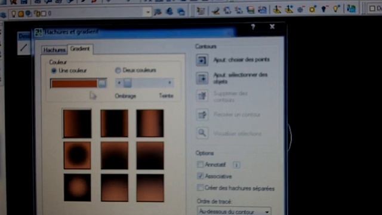Select the cylindrical gradient with dark center stripe
Image resolution: width=382 pixels, height=215 pixels.
(114, 124)
